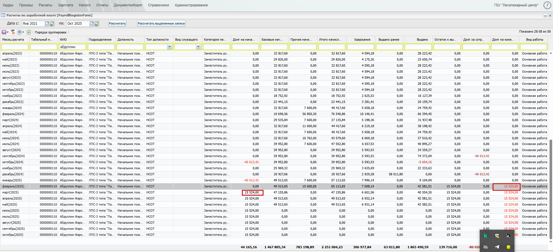Open the calendar picker for start date
Image resolution: width=553 pixels, height=252 pixels.
coord(47,23)
